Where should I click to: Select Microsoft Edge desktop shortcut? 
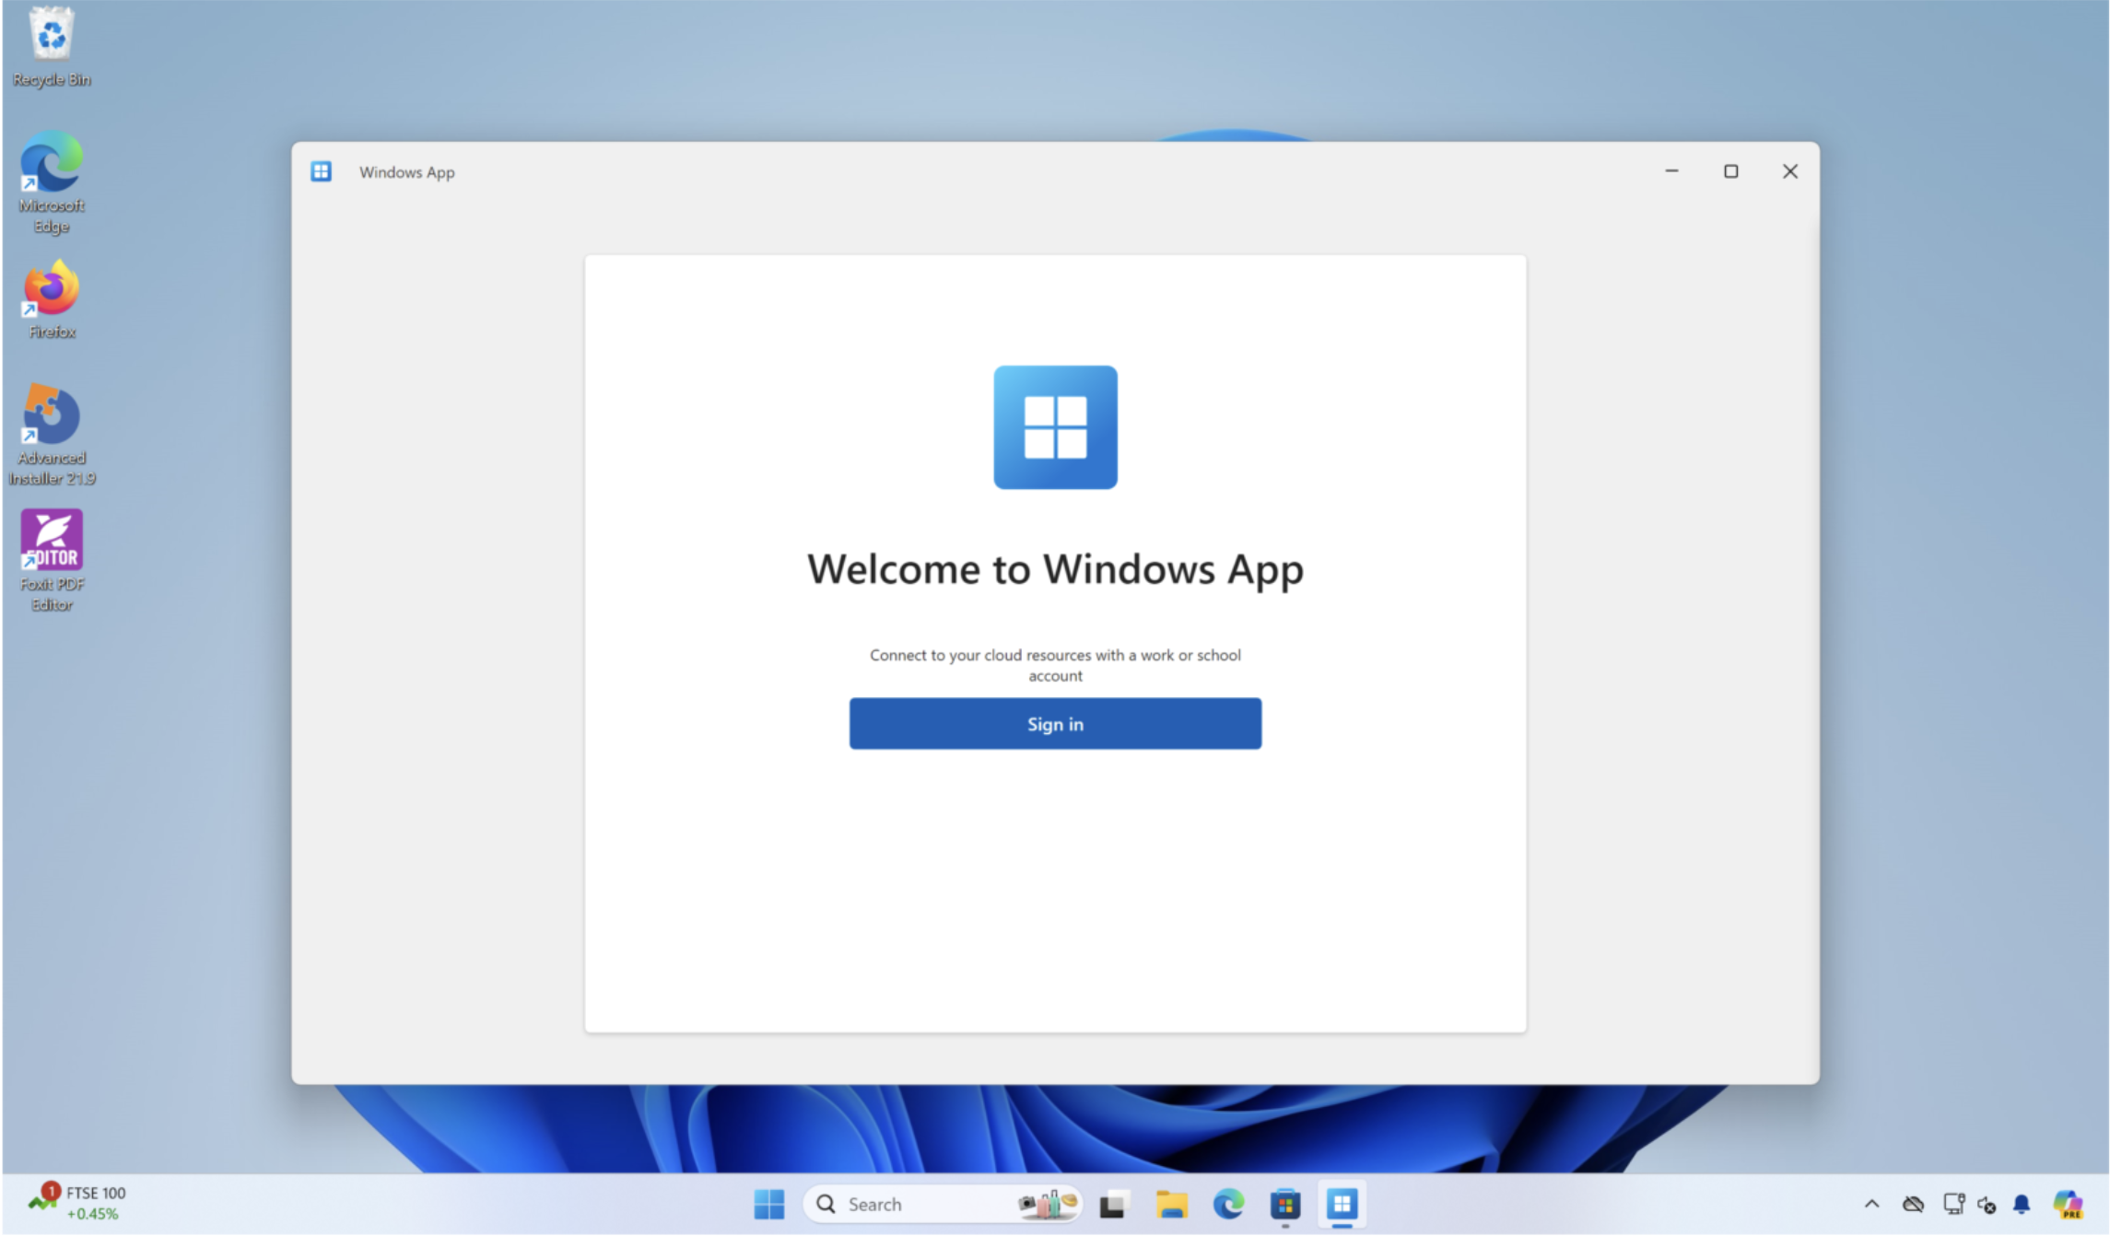tap(52, 181)
